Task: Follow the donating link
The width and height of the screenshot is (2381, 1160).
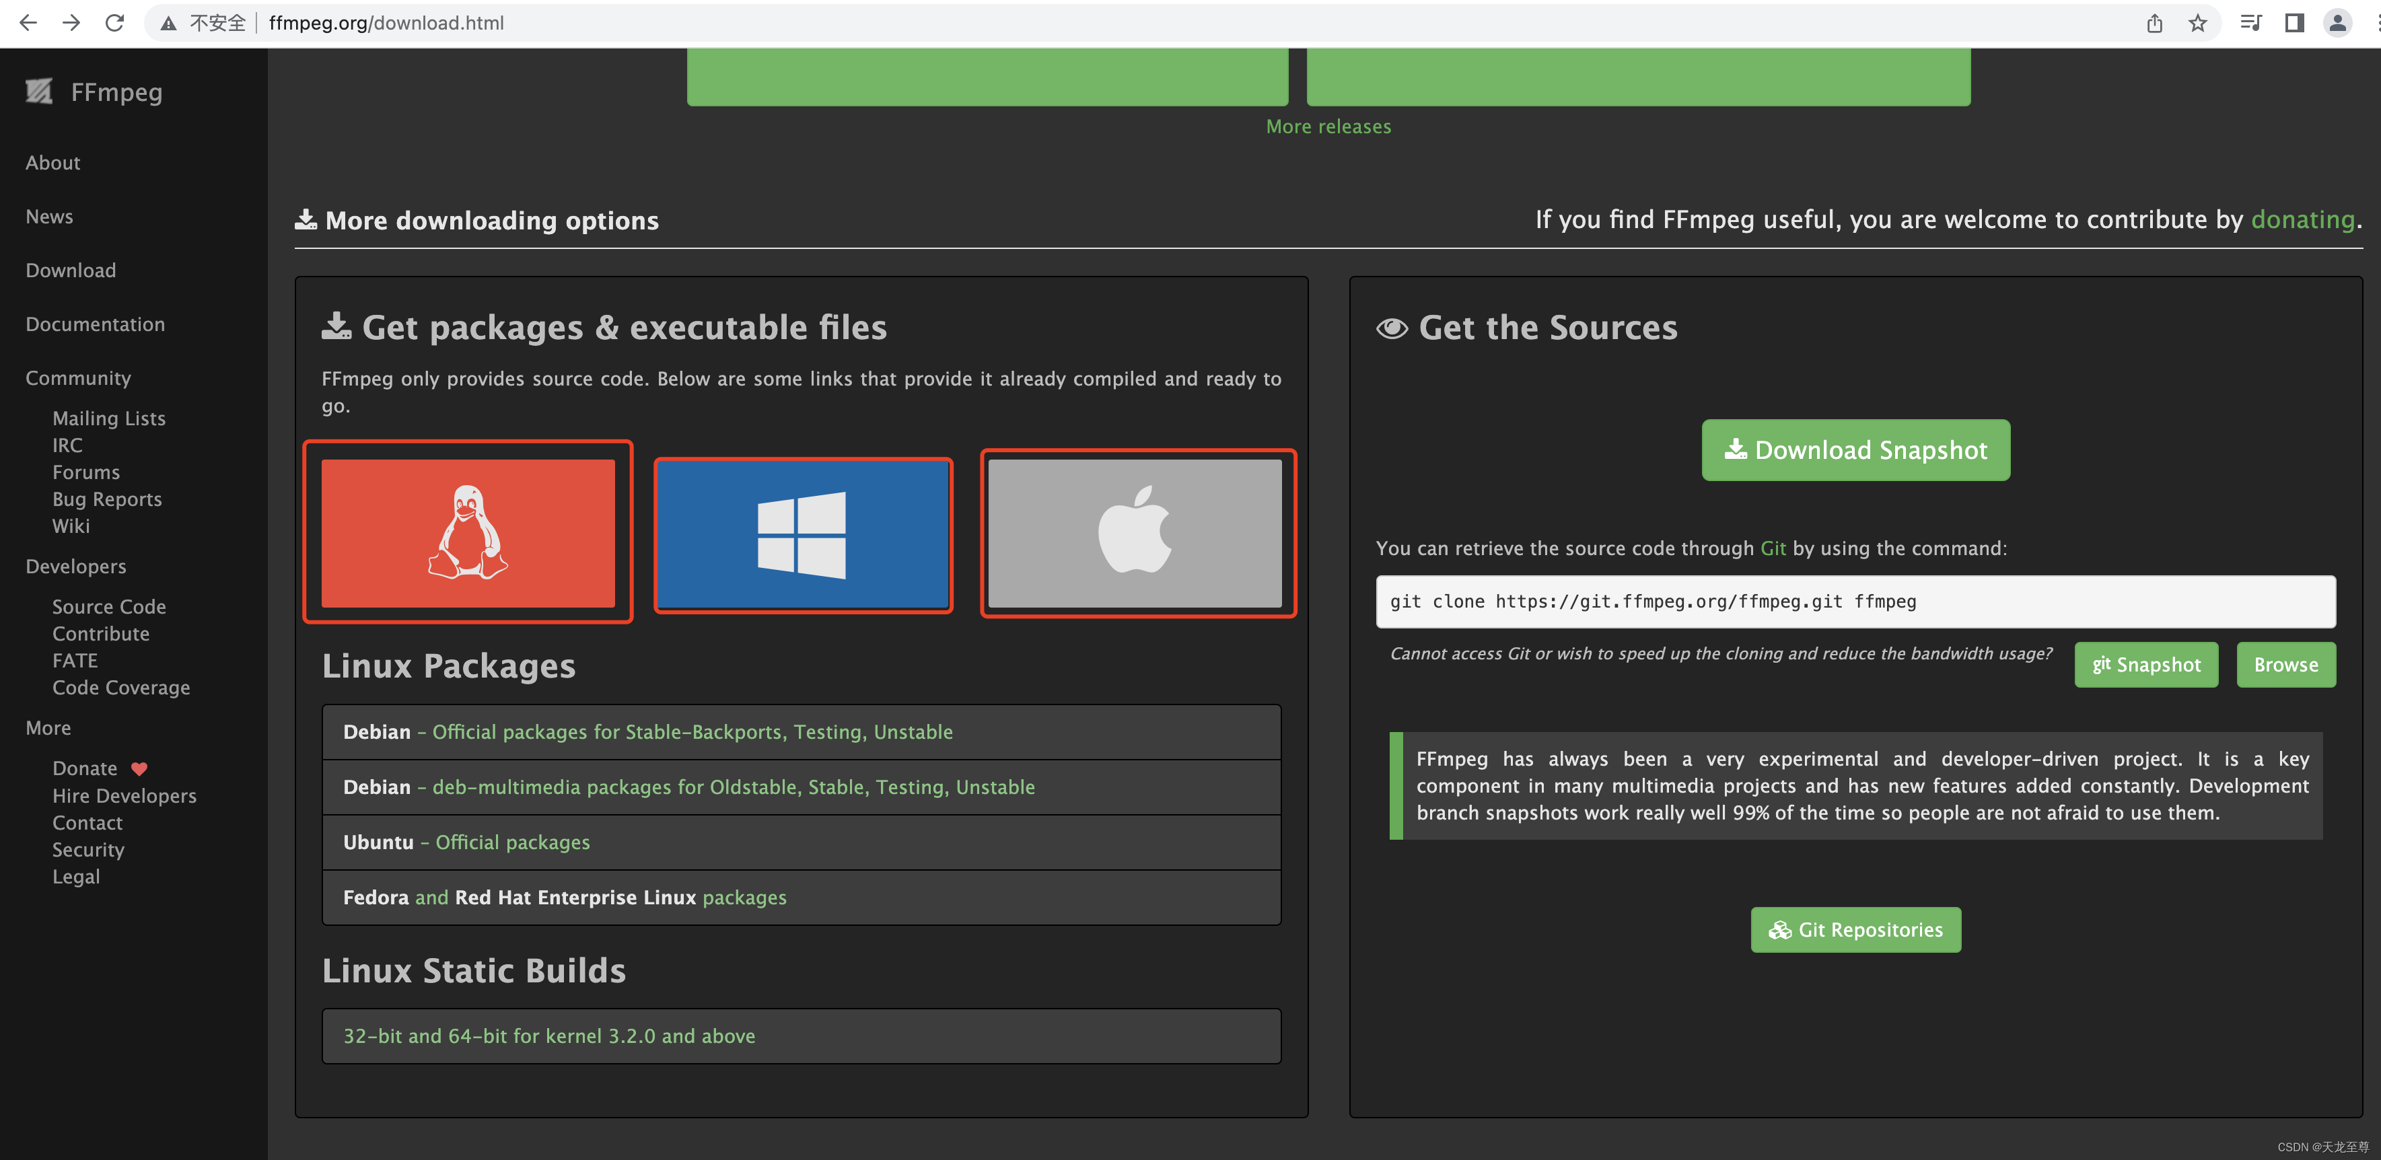Action: [x=2302, y=219]
